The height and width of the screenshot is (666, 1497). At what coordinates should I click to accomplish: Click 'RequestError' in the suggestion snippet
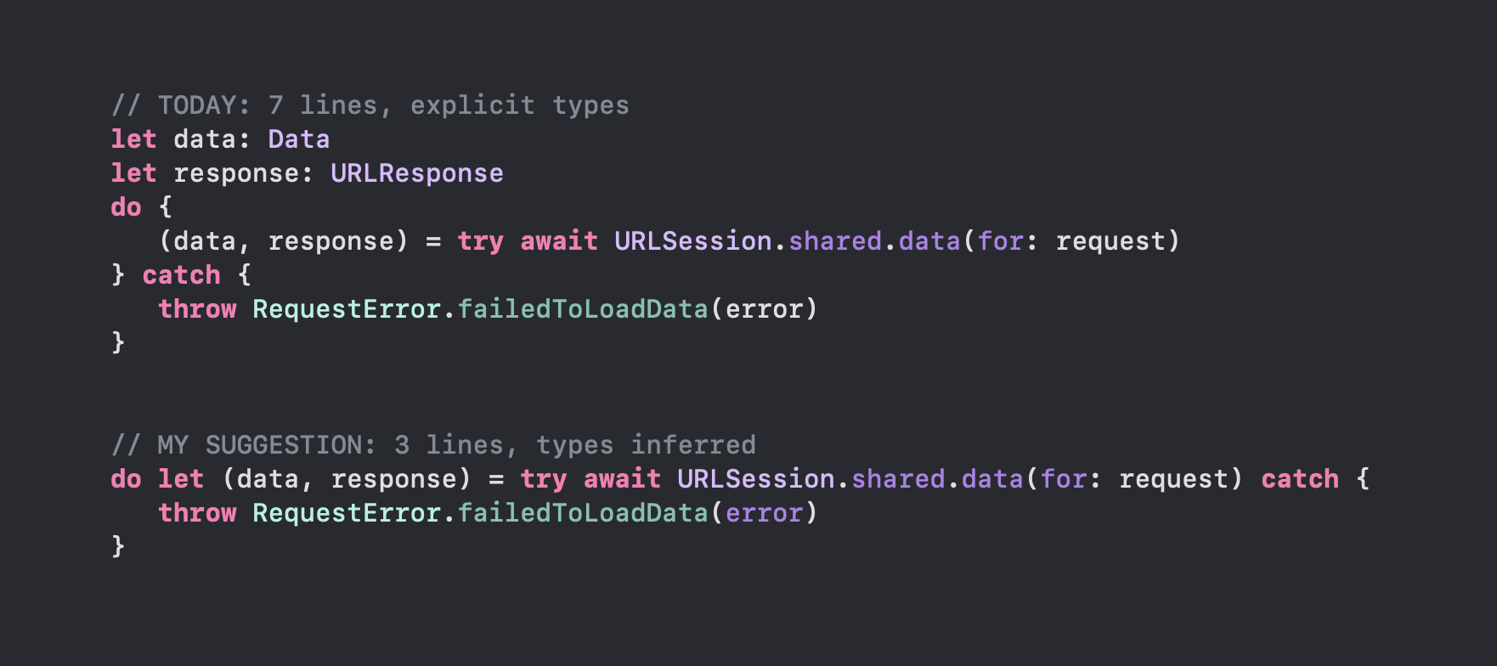347,513
